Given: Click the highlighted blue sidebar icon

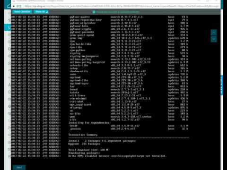Looking at the screenshot, I should (8, 28).
